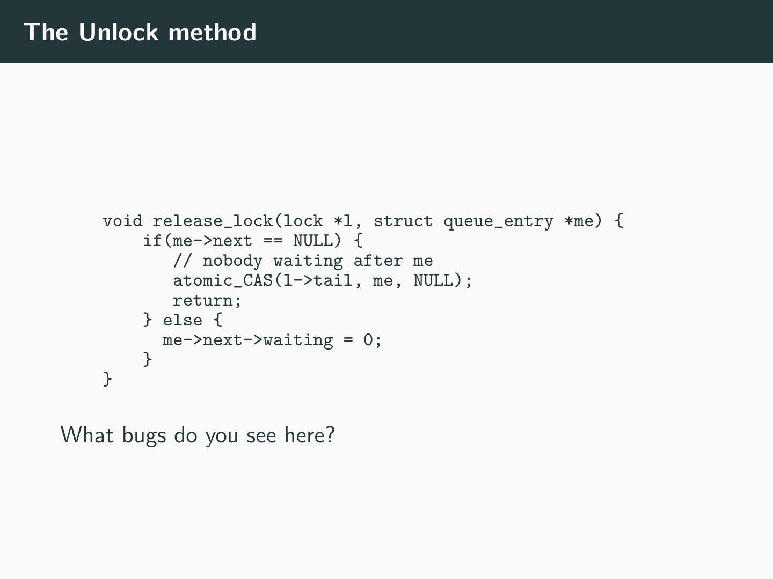Viewport: 773px width, 579px height.
Task: Click the "me->next->waiting = 0;" assignment line
Action: coord(272,340)
